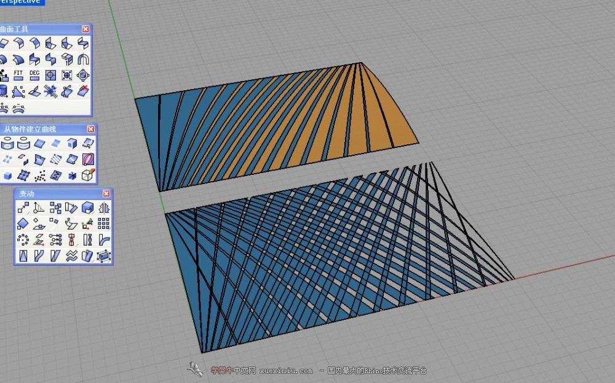Close the 变动 toolbar
Viewport: 615px width, 383px height.
pyautogui.click(x=106, y=193)
